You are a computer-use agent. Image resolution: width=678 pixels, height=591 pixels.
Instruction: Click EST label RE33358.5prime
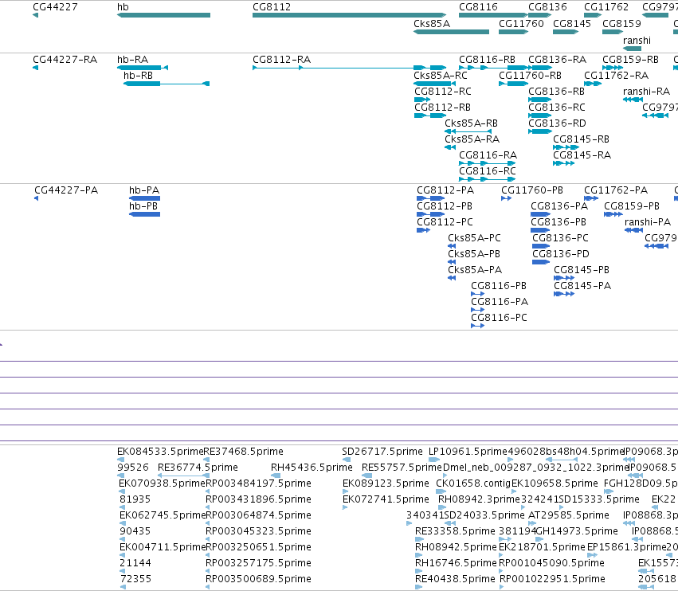[x=455, y=531]
